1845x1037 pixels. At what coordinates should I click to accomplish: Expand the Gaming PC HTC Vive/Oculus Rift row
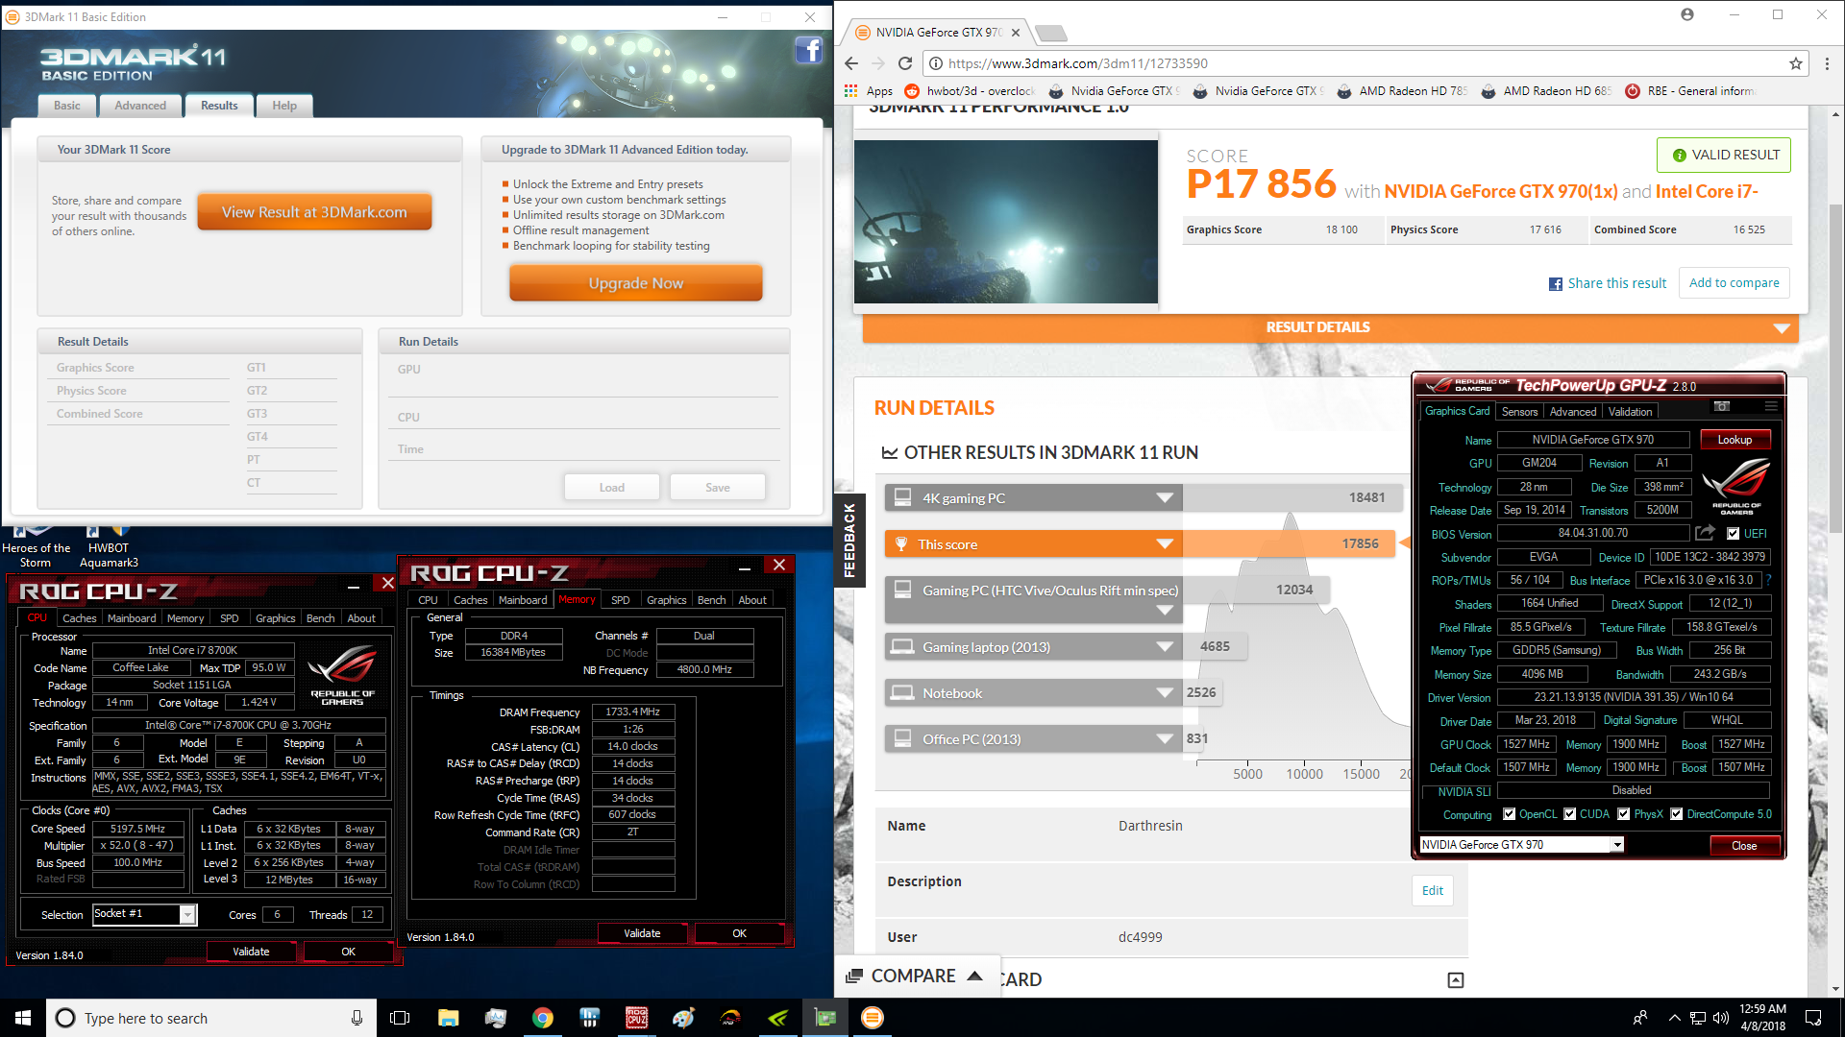point(1165,610)
